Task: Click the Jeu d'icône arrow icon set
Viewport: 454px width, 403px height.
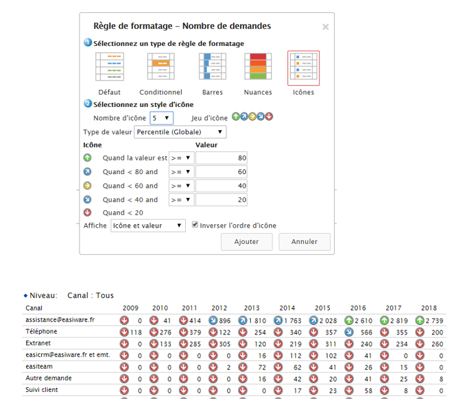Action: [x=252, y=117]
